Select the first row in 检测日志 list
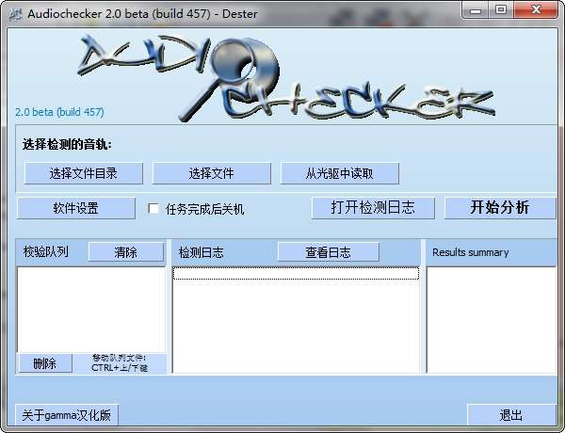This screenshot has width=565, height=433. [296, 273]
